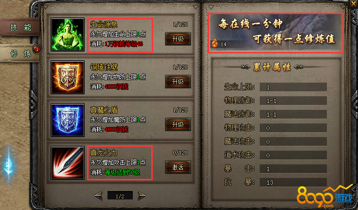
Task: Close the skill book window
Action: (353, 3)
